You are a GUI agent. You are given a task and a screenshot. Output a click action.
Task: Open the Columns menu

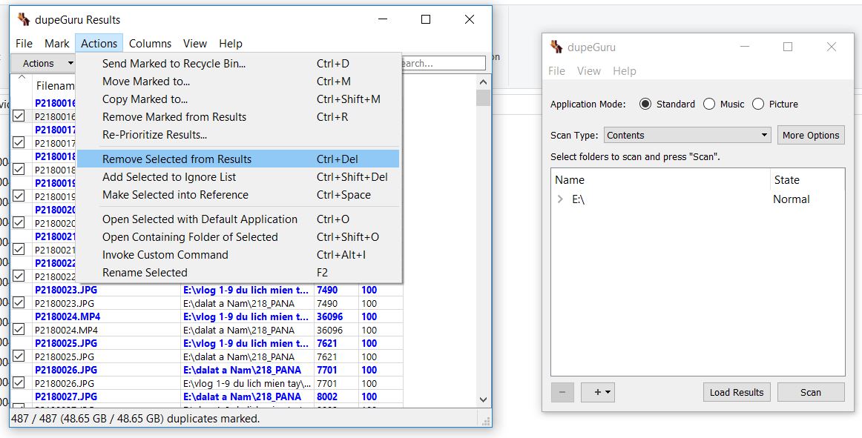pos(150,43)
